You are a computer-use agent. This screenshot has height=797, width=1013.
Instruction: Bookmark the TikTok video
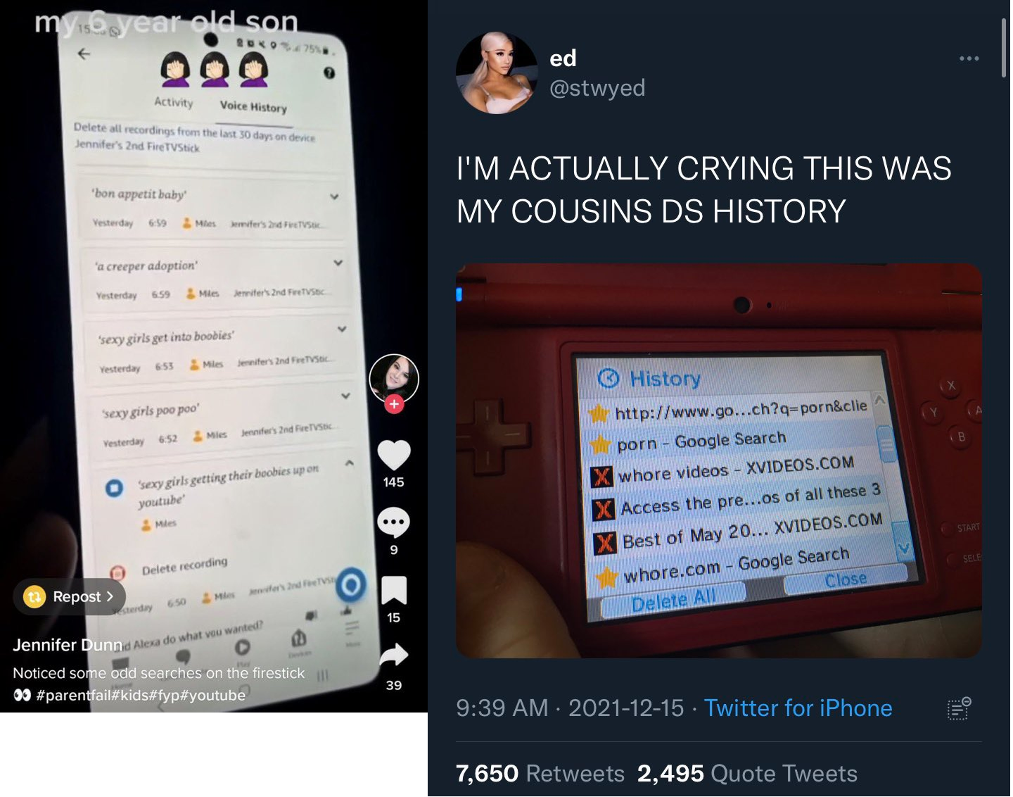point(394,590)
